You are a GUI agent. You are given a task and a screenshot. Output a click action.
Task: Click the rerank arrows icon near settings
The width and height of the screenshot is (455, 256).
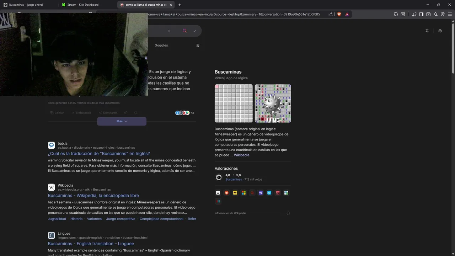coord(427,31)
